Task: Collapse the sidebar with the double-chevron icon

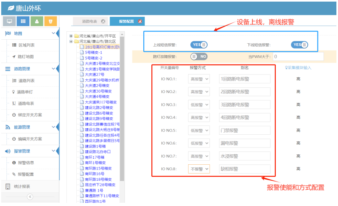Action: click(30, 196)
